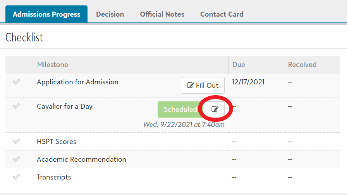The width and height of the screenshot is (347, 195).
Task: Click the Application for Admission checkmark icon
Action: 16,82
